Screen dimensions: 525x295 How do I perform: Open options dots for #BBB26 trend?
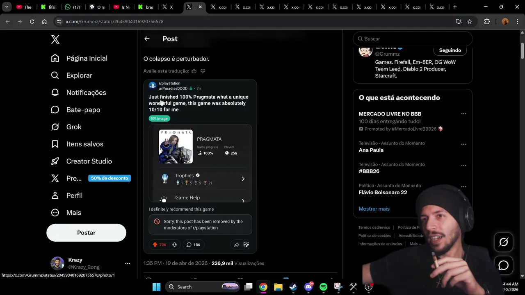pyautogui.click(x=463, y=166)
